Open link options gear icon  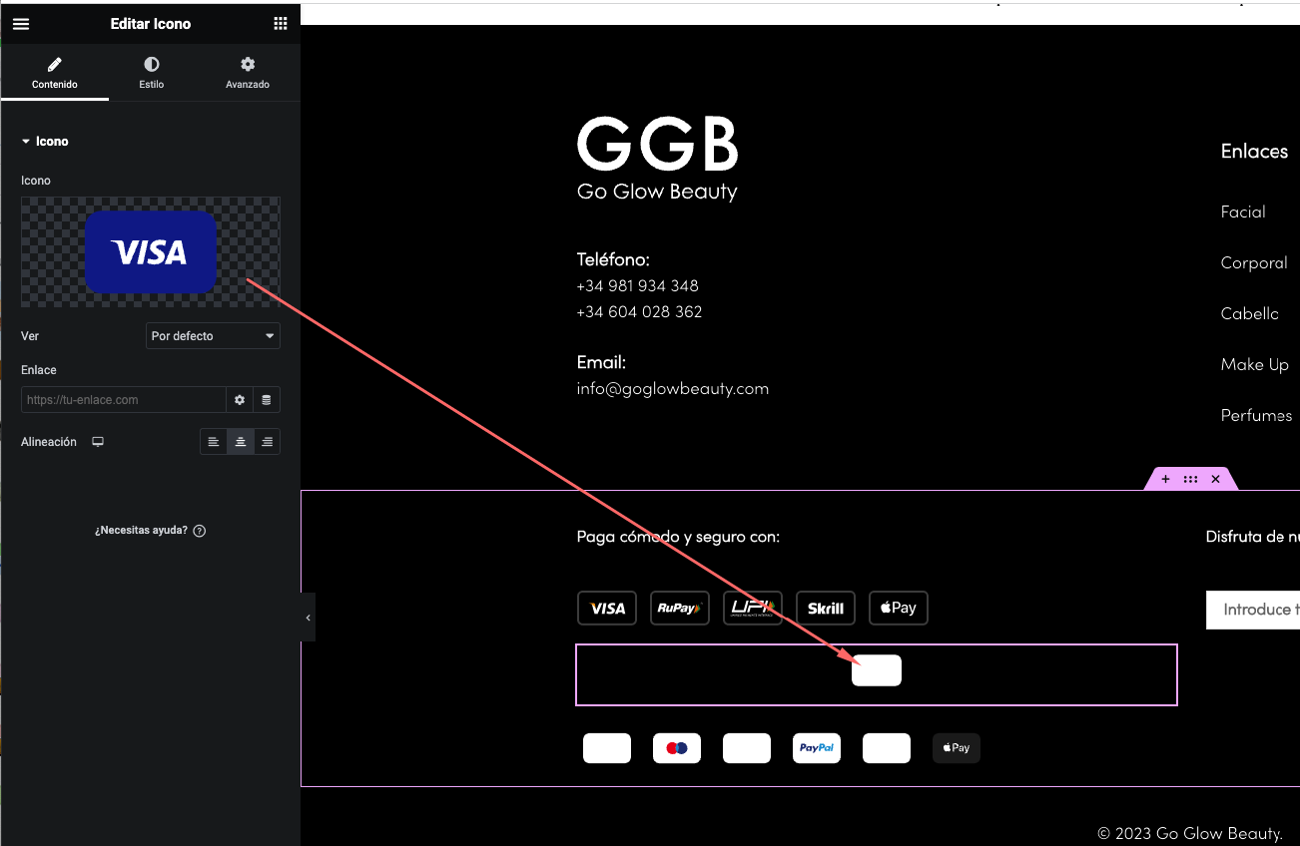point(240,400)
